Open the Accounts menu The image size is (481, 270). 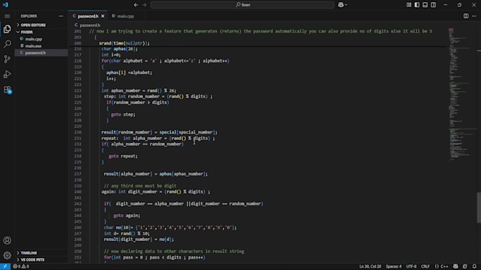click(x=7, y=240)
